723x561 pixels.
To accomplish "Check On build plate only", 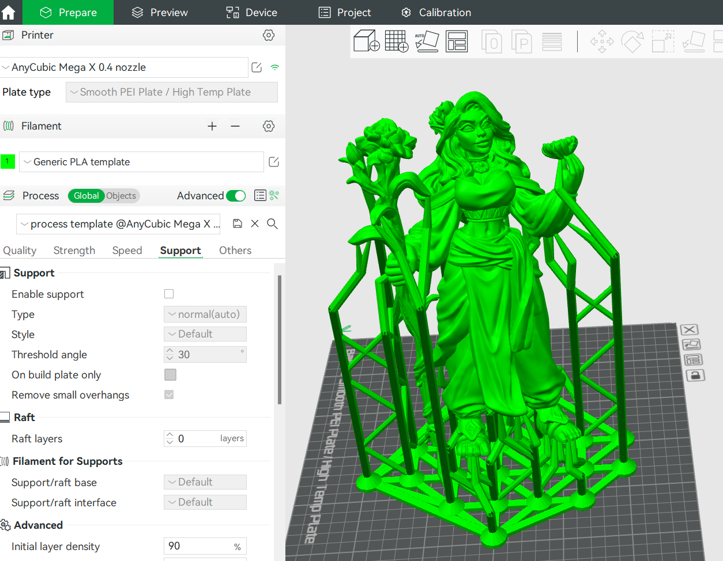I will [170, 374].
